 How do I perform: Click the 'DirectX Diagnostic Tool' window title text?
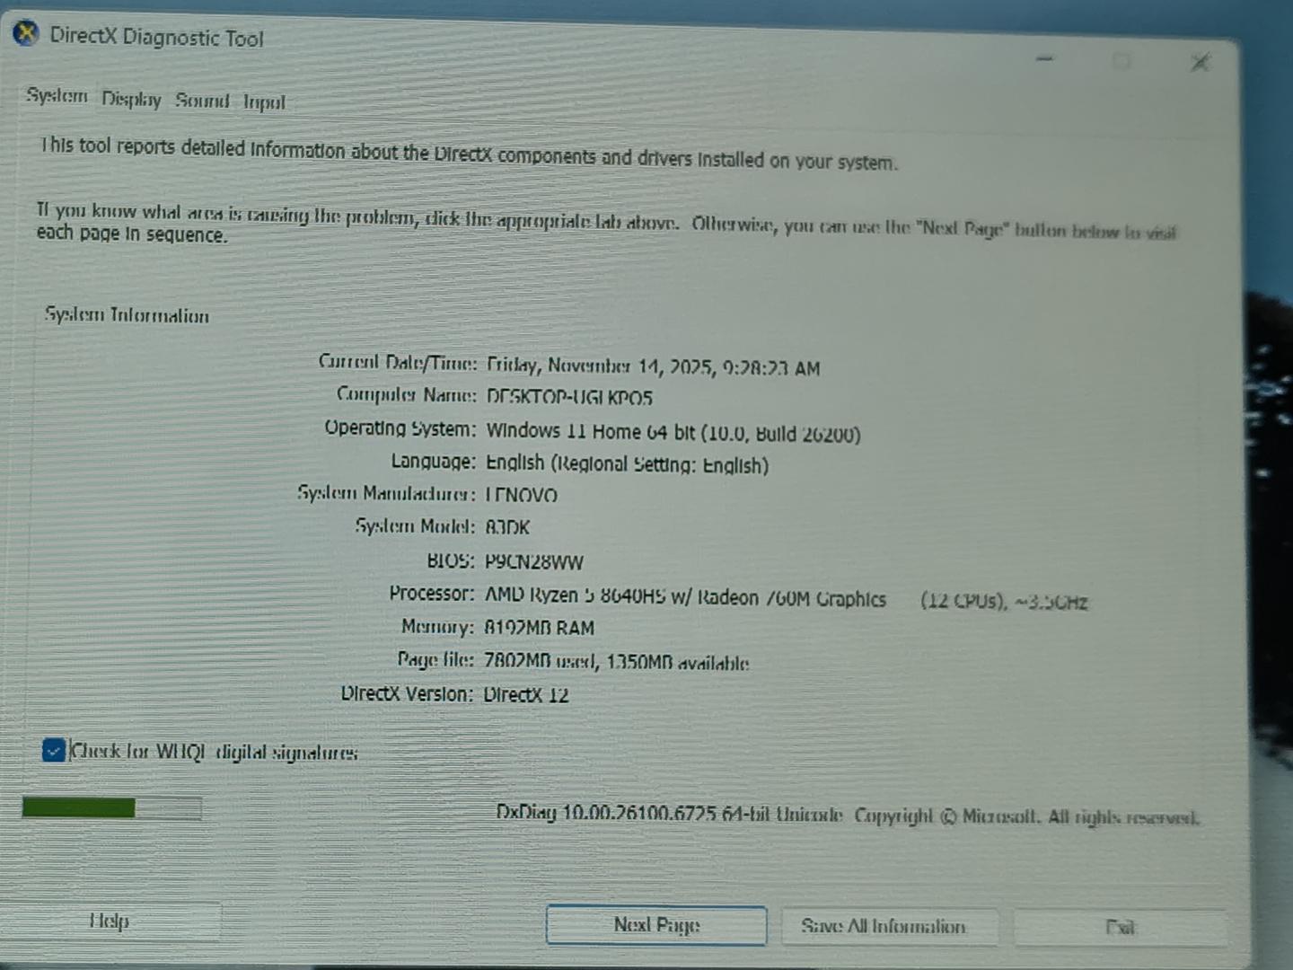tap(156, 37)
